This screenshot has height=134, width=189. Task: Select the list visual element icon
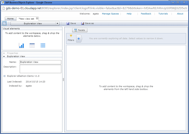coord(43,45)
